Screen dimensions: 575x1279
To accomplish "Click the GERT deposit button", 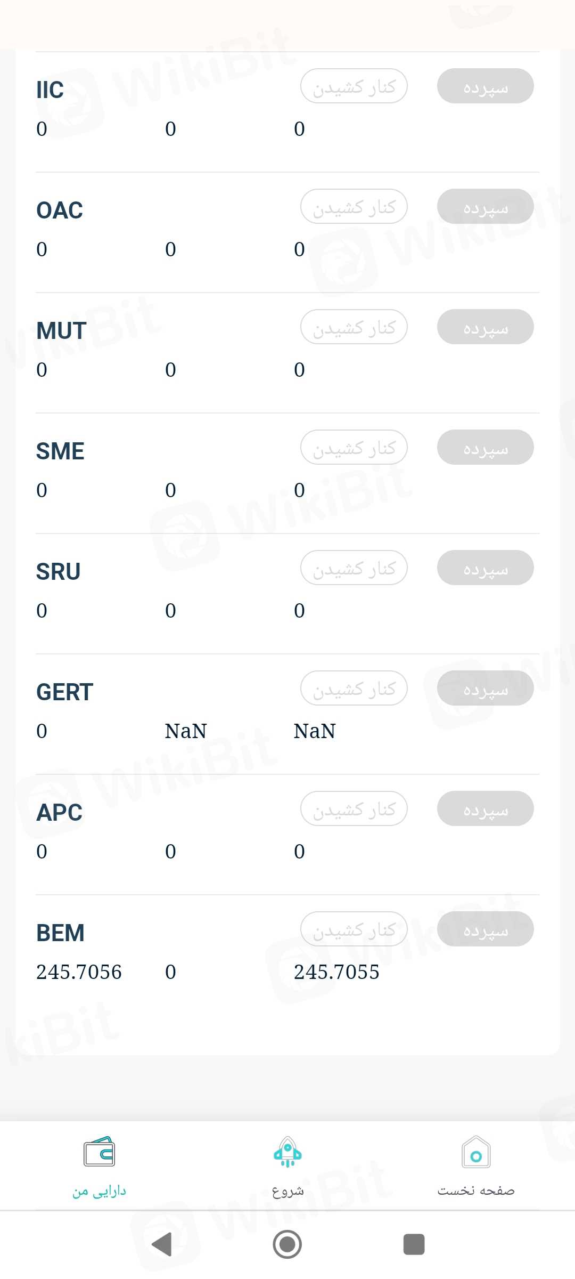I will pos(485,689).
